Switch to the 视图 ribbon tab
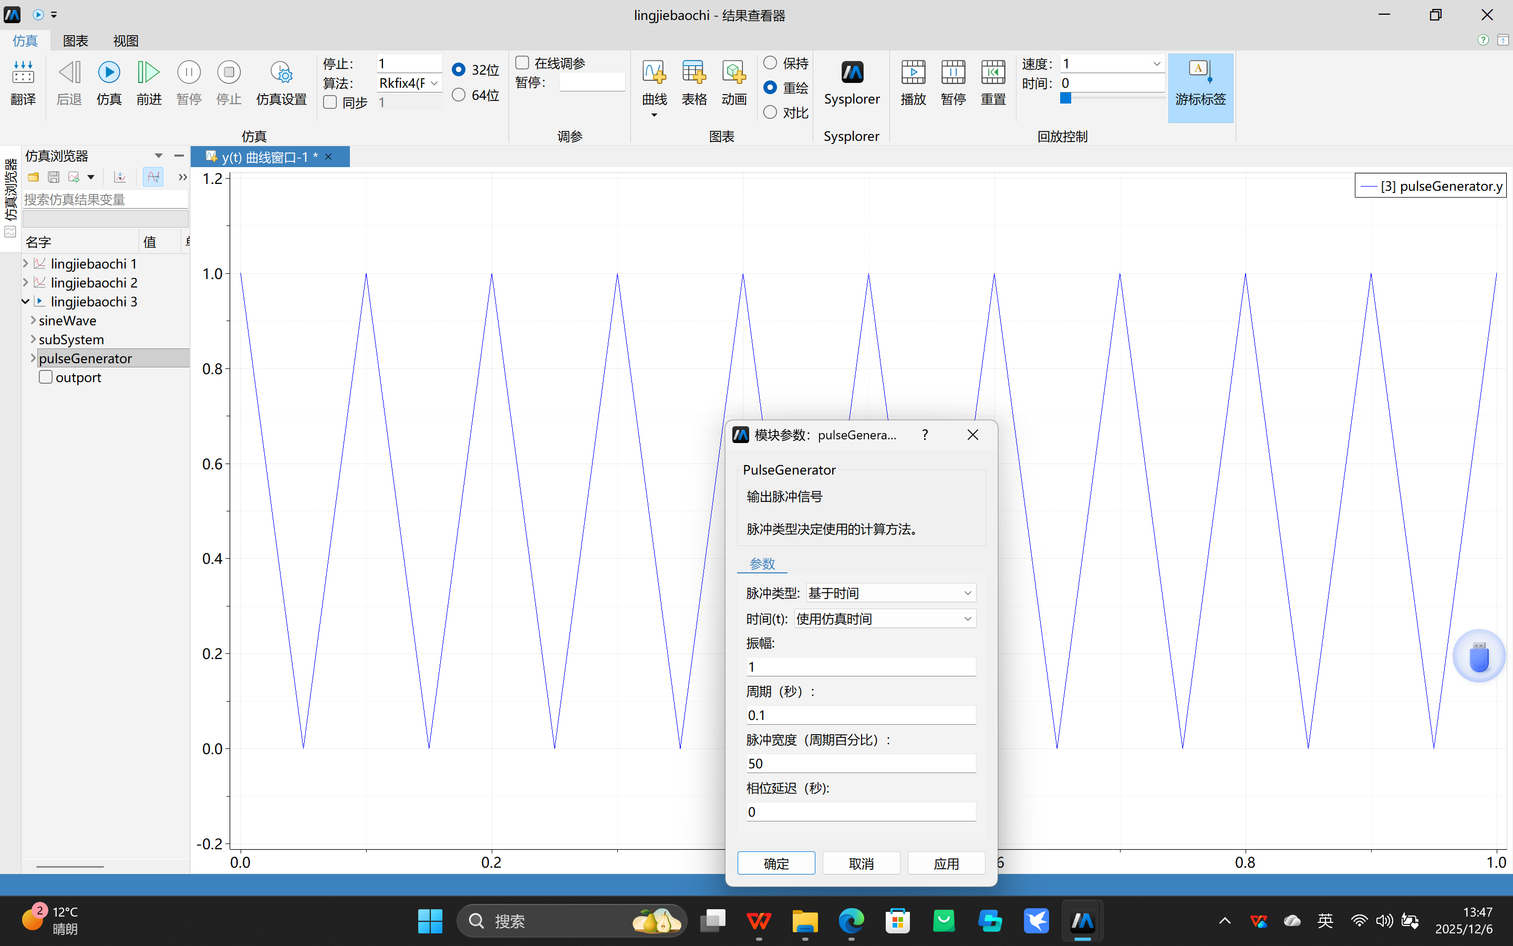The image size is (1513, 946). [x=126, y=40]
